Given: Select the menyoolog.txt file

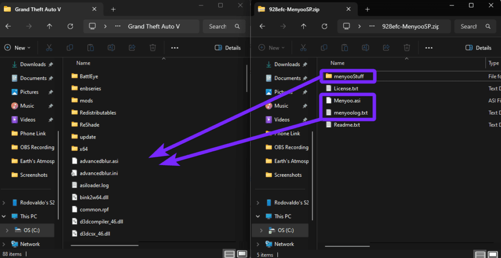Looking at the screenshot, I should coord(351,113).
